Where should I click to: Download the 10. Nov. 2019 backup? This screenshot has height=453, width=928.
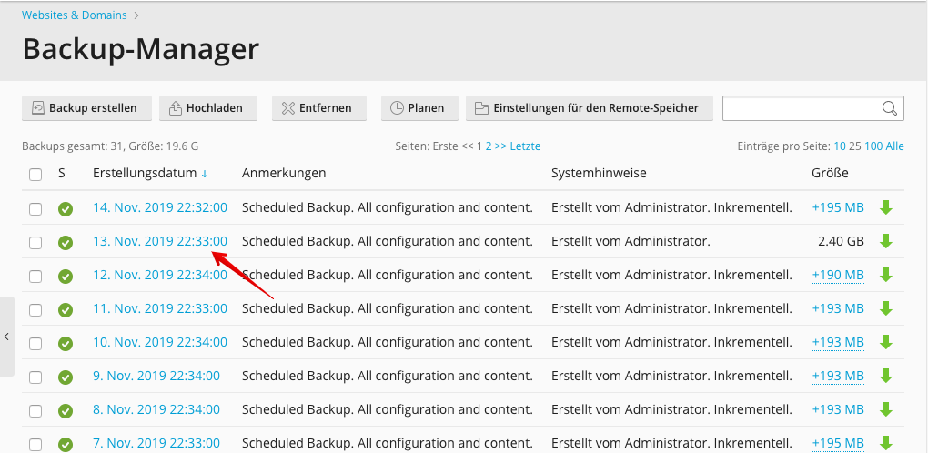pos(886,342)
